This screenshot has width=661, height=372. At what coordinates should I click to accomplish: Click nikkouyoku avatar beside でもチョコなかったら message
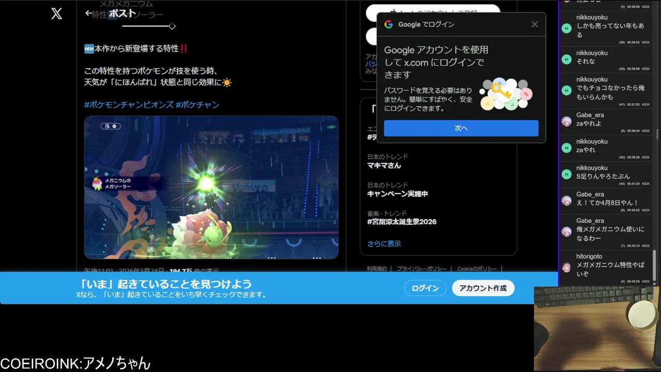[566, 90]
